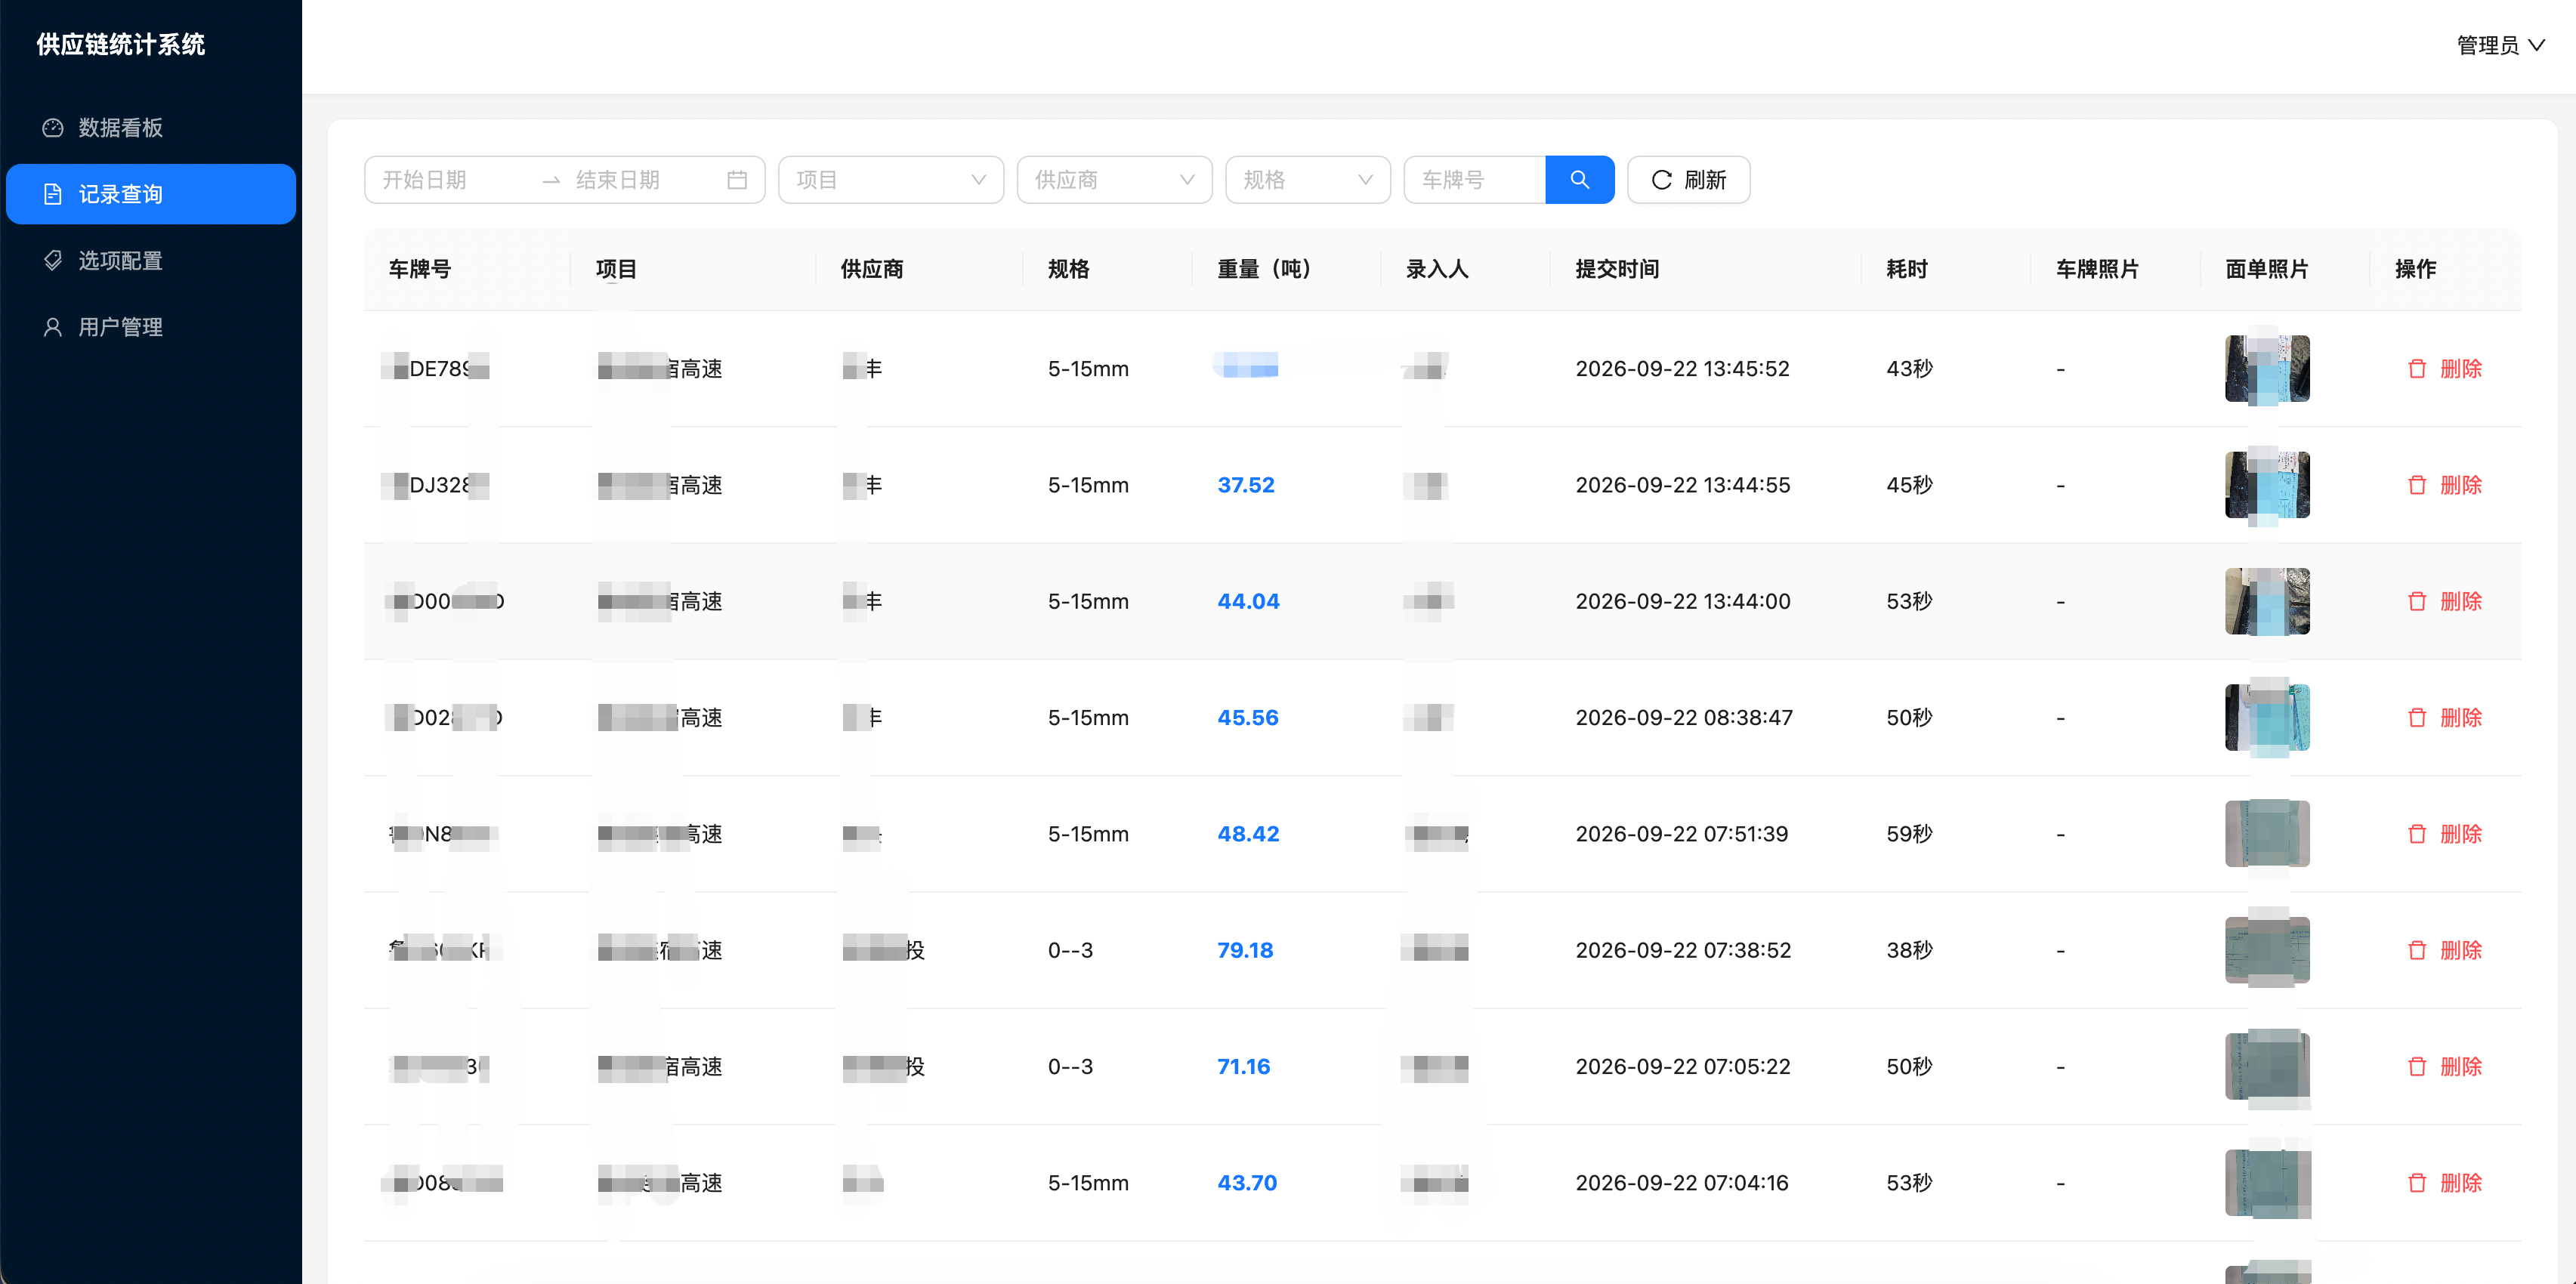Screen dimensions: 2576x1284
Task: Click the tag icon beside 选项配置
Action: (53, 260)
